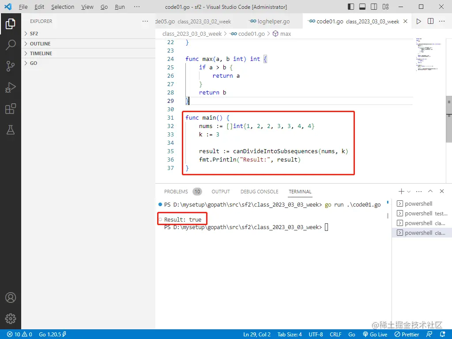Click UTF-8 encoding selector
Viewport: 452px width, 339px height.
pos(316,335)
